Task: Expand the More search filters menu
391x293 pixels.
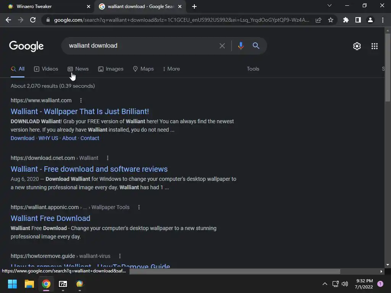Action: point(171,69)
